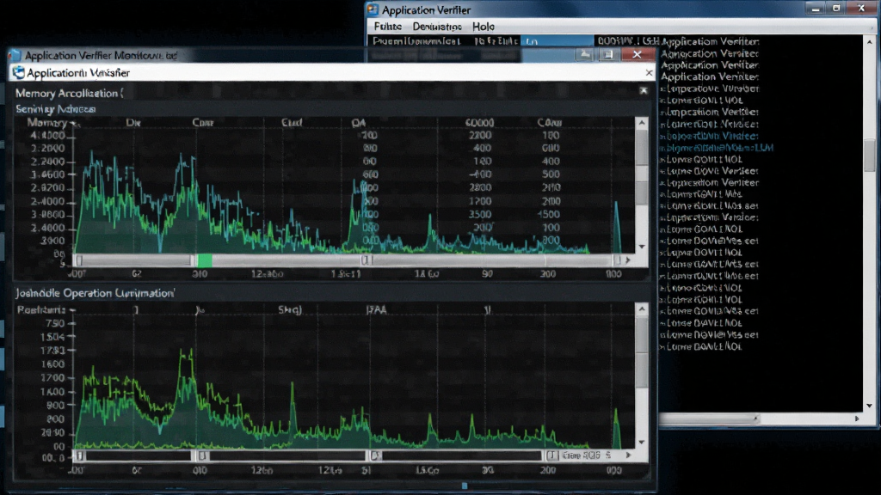Close the Applicationth Vwiafier dialog
881x495 pixels.
(x=649, y=72)
